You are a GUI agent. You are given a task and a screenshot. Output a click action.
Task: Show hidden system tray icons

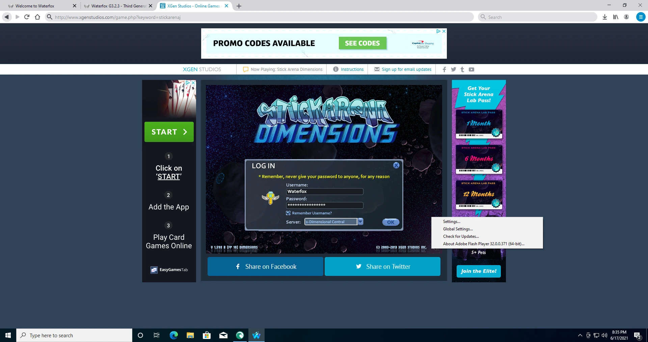tap(580, 335)
